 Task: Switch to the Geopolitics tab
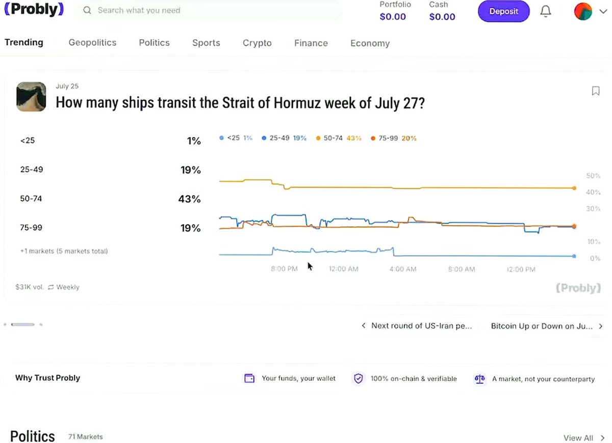(x=92, y=43)
